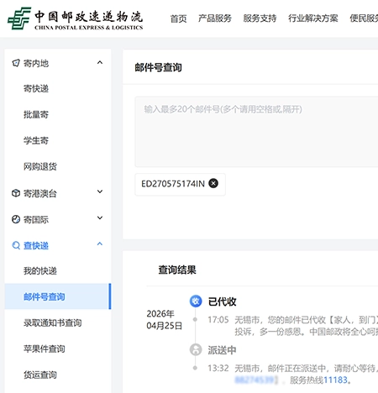The image size is (378, 393).
Task: Open 我的快递 in the sidebar
Action: pos(40,270)
